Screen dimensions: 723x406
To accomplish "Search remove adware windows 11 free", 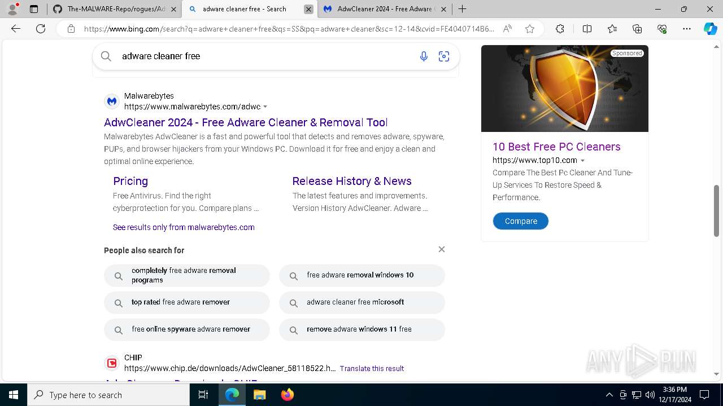I will (x=362, y=329).
